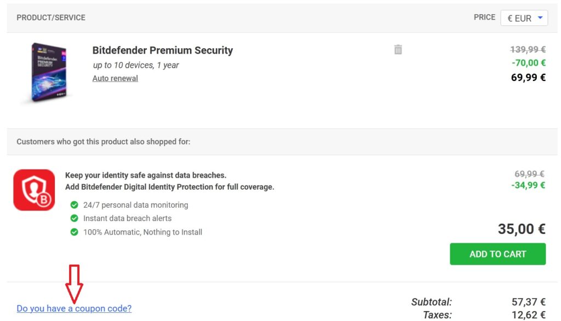The image size is (561, 321).
Task: Click the "Auto renewal" link
Action: coord(115,78)
